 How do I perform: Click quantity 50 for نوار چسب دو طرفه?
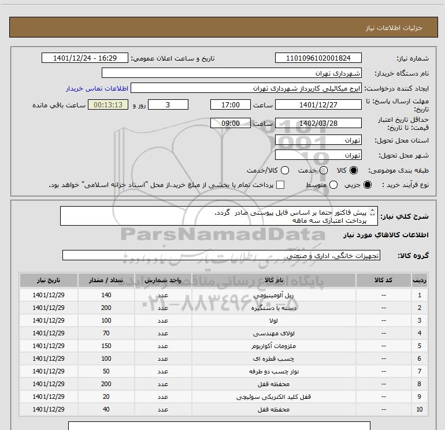coord(106,371)
